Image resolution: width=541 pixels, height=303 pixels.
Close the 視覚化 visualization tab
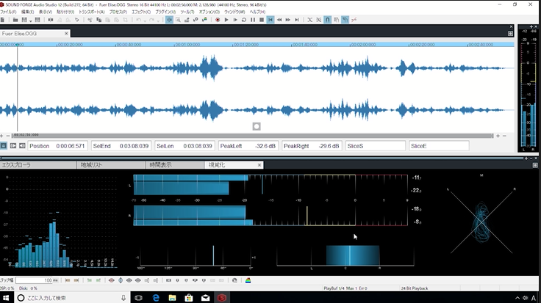[258, 165]
